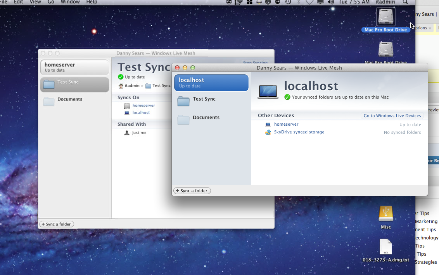Click Sync a folder in the back window
This screenshot has width=439, height=275.
click(57, 224)
